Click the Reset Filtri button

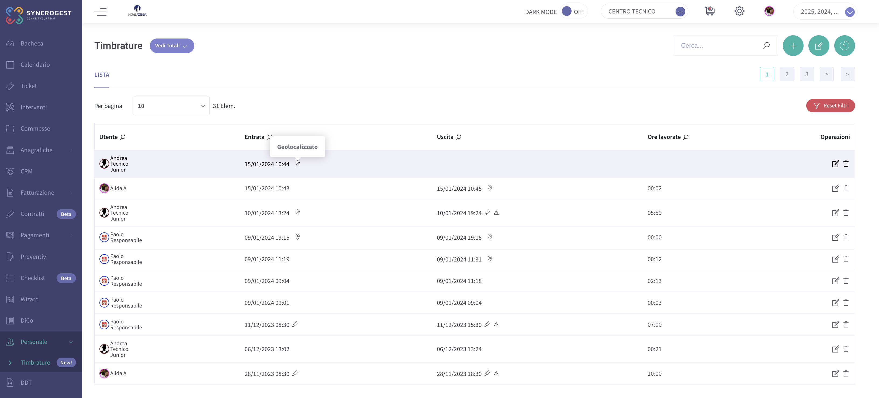point(830,106)
